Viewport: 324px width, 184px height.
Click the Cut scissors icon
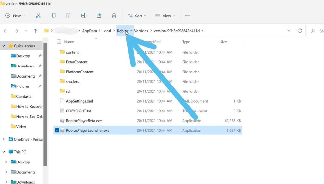pos(38,16)
